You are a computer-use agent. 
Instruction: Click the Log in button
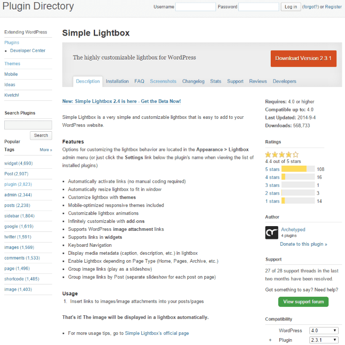pyautogui.click(x=291, y=7)
